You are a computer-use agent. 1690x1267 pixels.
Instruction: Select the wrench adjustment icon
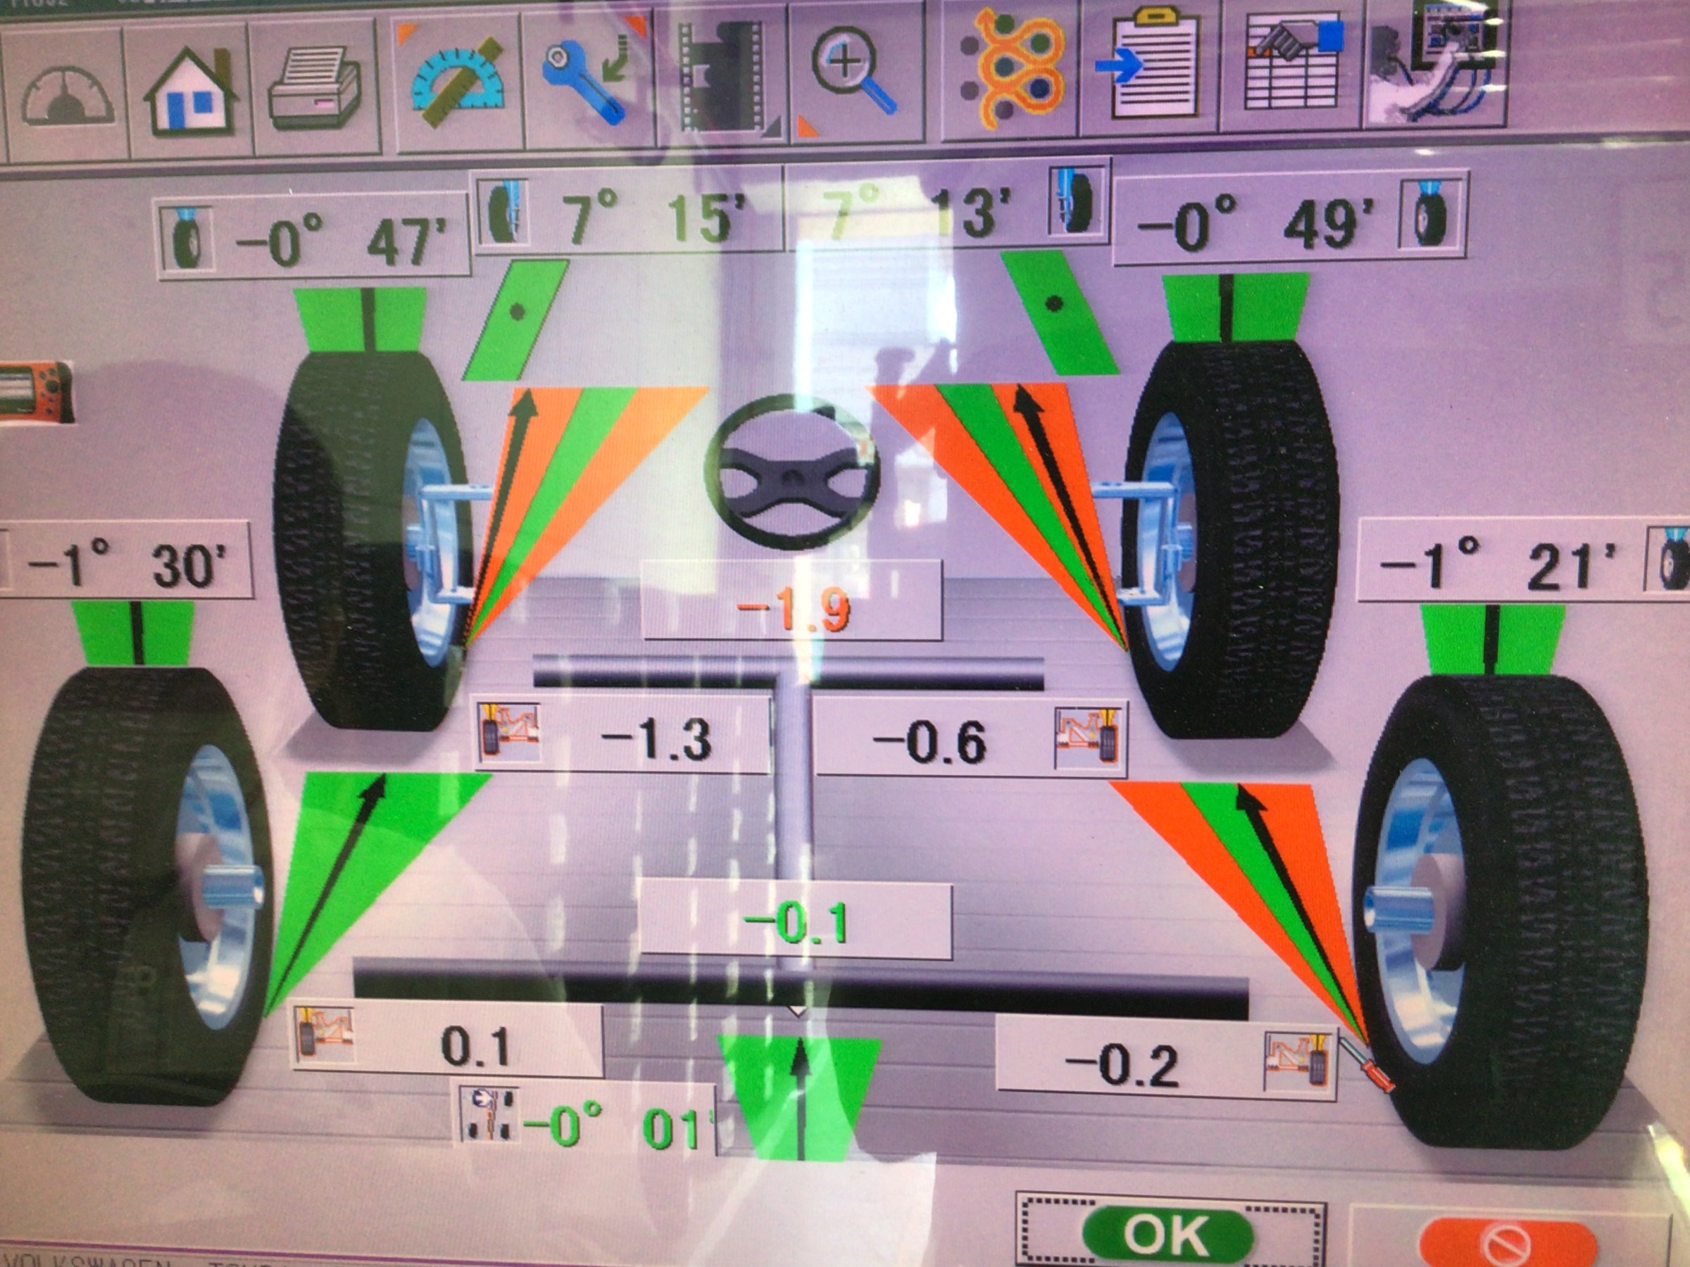pyautogui.click(x=588, y=80)
